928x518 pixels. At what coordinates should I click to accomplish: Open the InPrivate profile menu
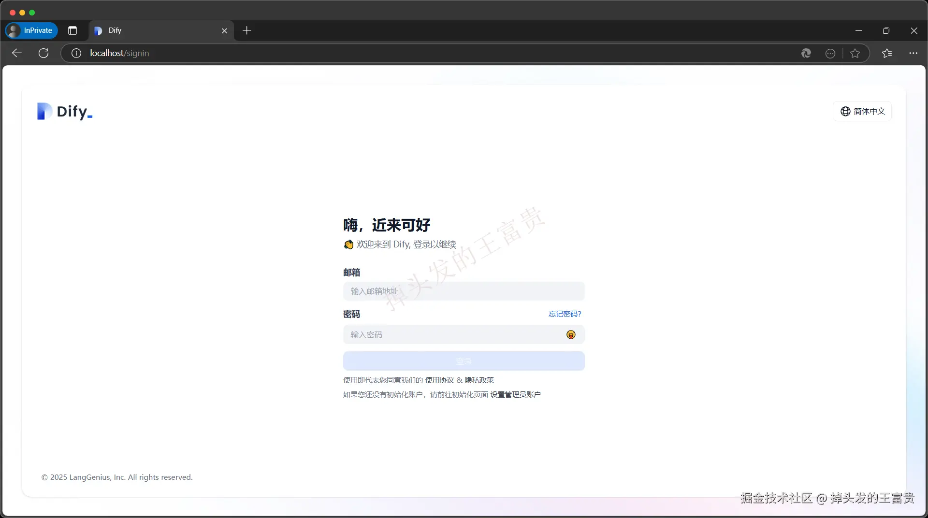31,30
